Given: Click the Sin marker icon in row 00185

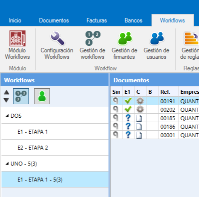Looking at the screenshot, I should 115,118.
